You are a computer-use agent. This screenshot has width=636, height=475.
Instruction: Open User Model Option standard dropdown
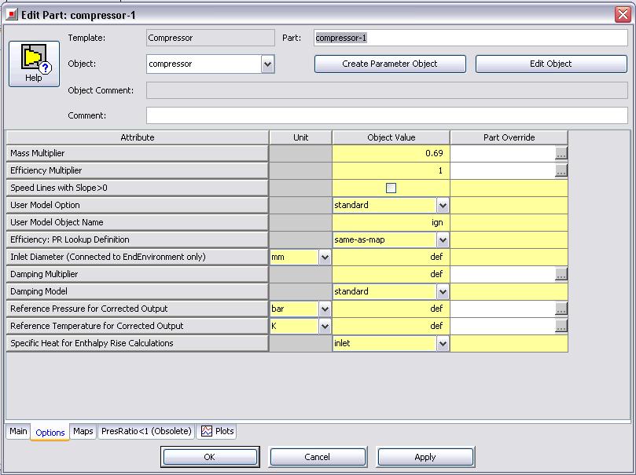(443, 205)
